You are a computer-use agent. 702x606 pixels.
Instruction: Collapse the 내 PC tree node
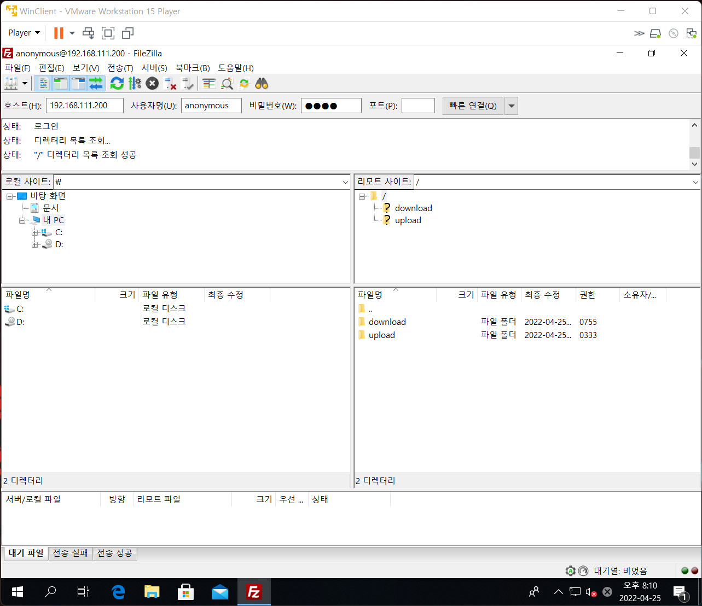click(x=22, y=220)
